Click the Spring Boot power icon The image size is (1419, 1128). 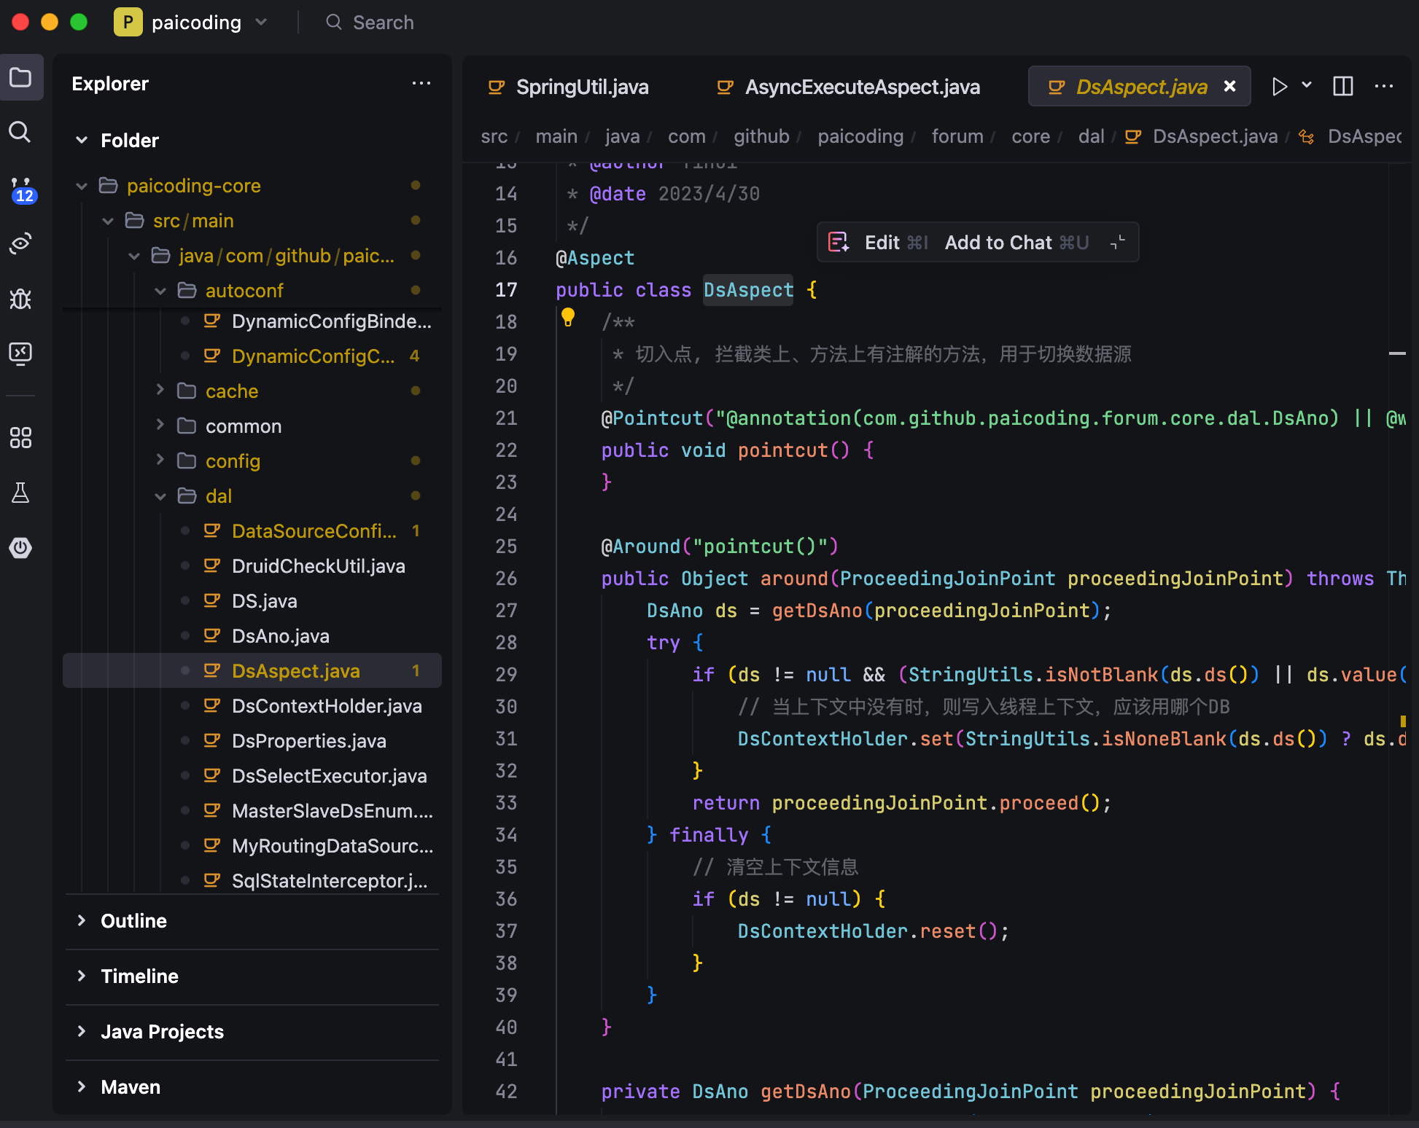point(20,548)
